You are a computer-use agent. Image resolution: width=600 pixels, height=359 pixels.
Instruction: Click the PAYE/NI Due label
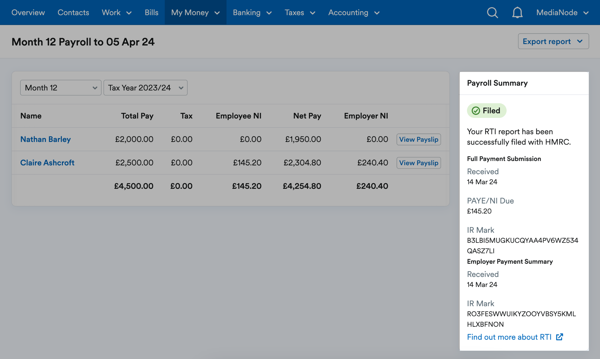pos(490,201)
